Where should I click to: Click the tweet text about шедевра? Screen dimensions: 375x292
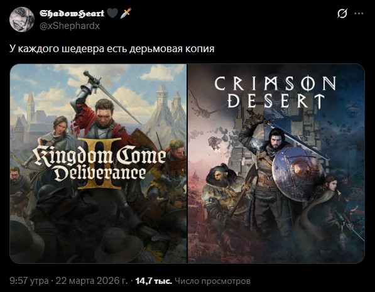[112, 48]
